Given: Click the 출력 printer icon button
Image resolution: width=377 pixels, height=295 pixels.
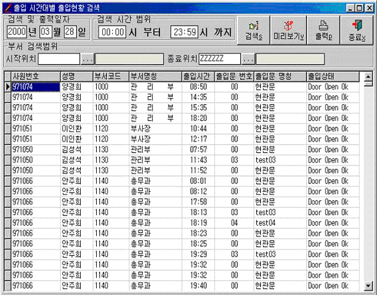Looking at the screenshot, I should (x=324, y=30).
